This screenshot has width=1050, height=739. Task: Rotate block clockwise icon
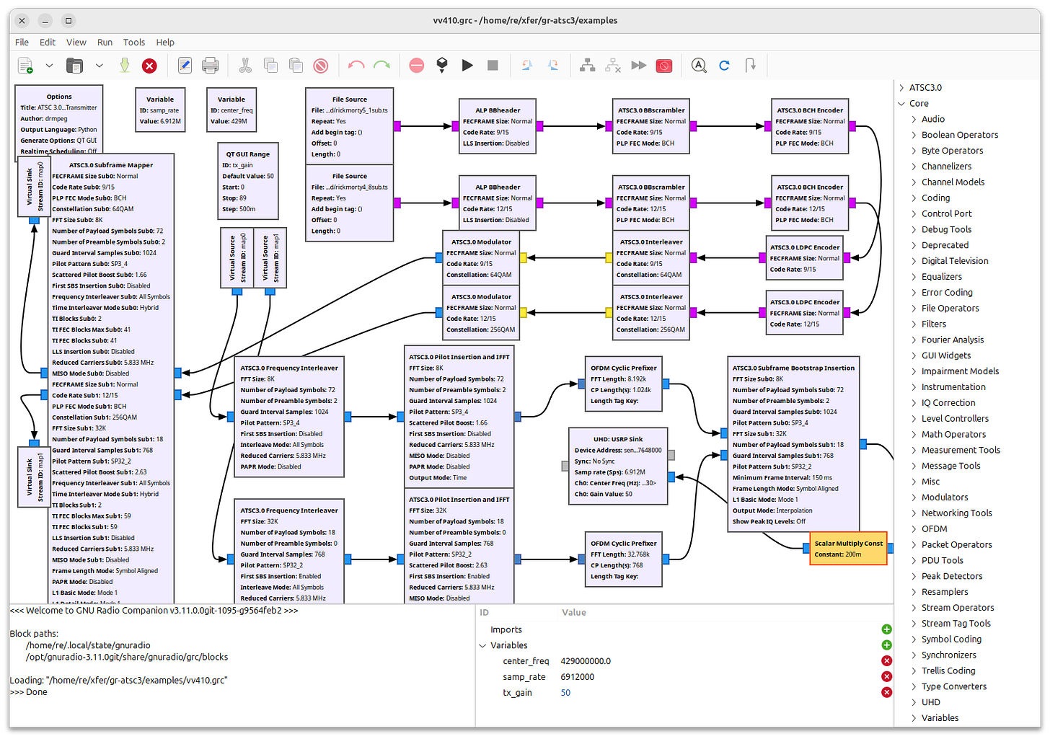[553, 66]
